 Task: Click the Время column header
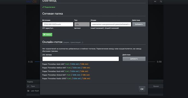(x=156, y=86)
